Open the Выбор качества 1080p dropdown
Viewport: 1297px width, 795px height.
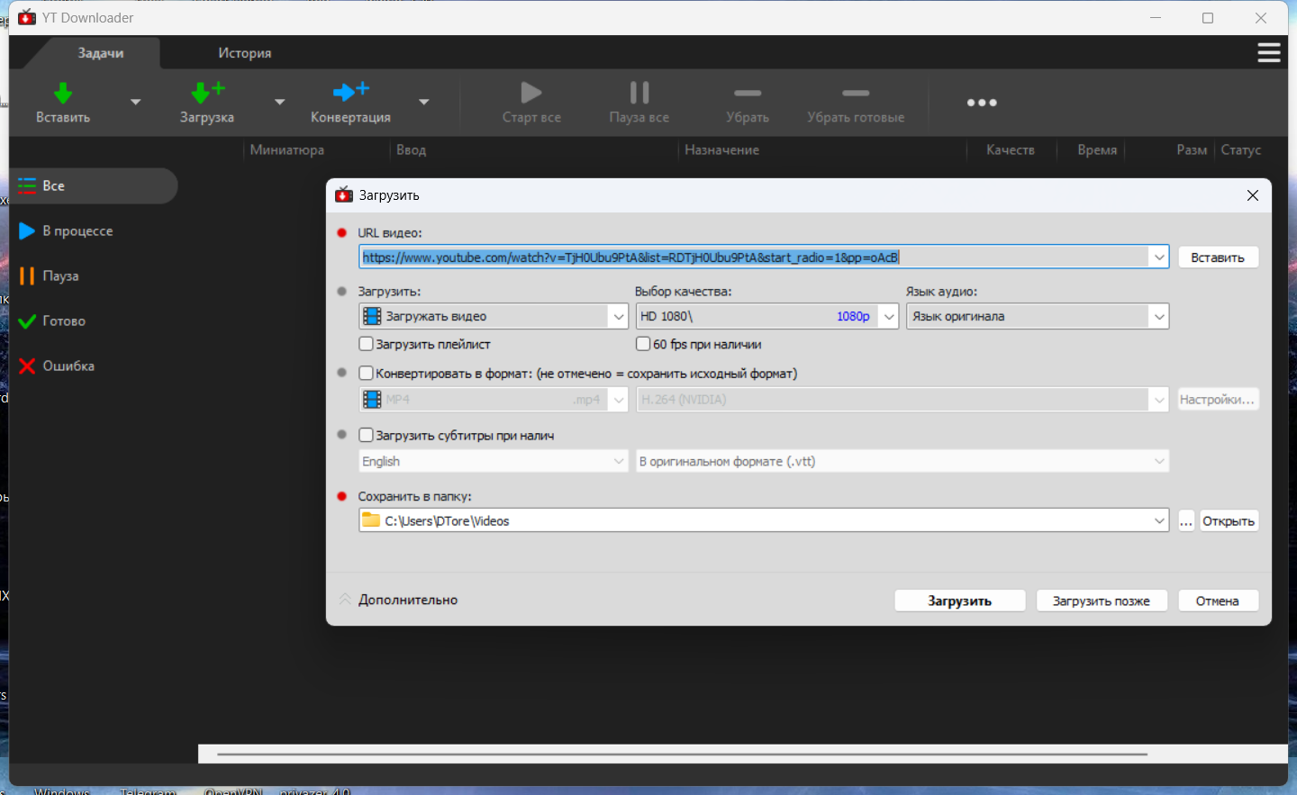pos(888,316)
